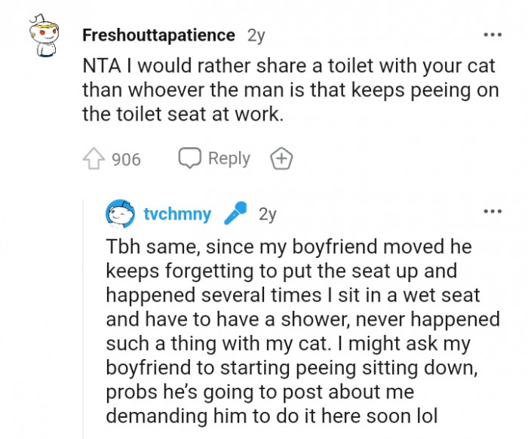This screenshot has height=439, width=528.
Task: Open the 2y timestamp beside Freshouttapatience
Action: pyautogui.click(x=256, y=35)
